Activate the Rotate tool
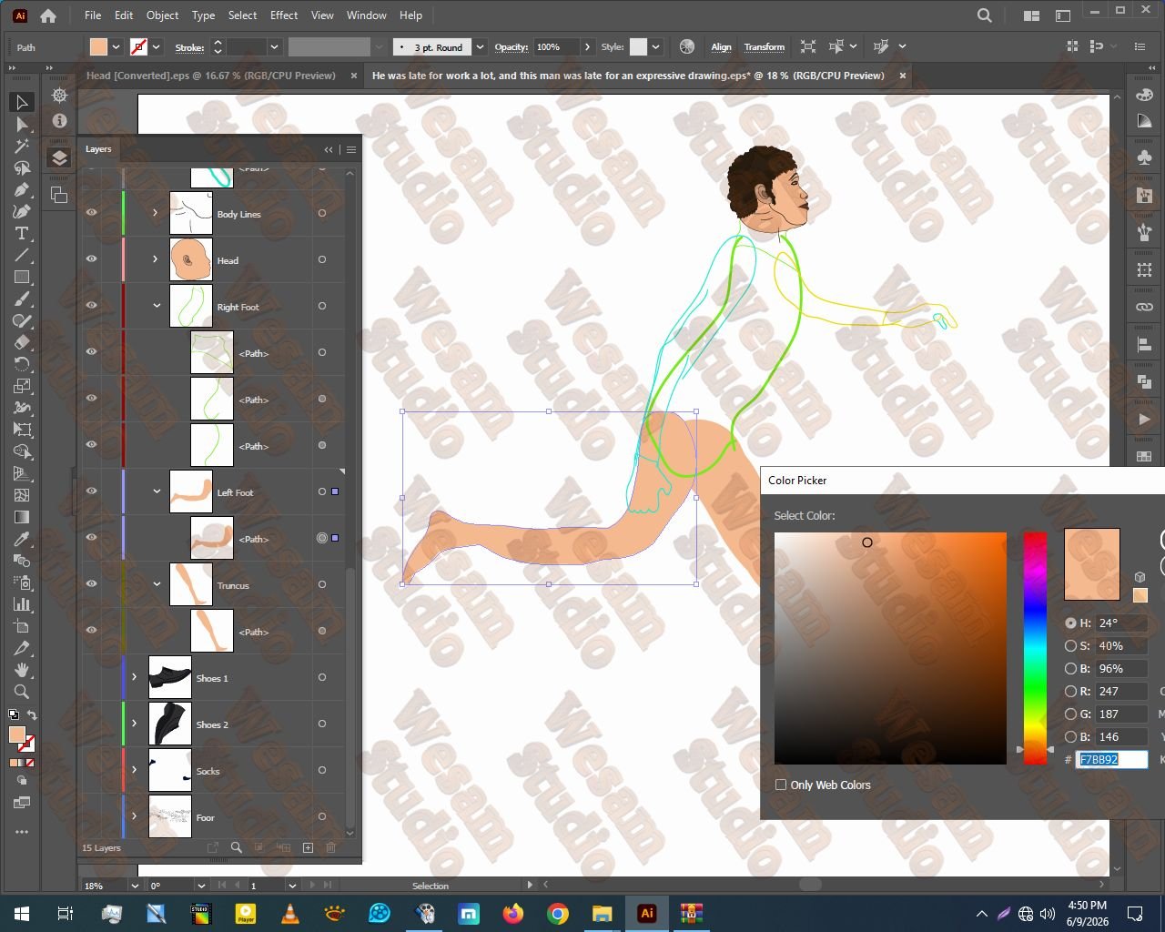Image resolution: width=1165 pixels, height=932 pixels. [22, 364]
